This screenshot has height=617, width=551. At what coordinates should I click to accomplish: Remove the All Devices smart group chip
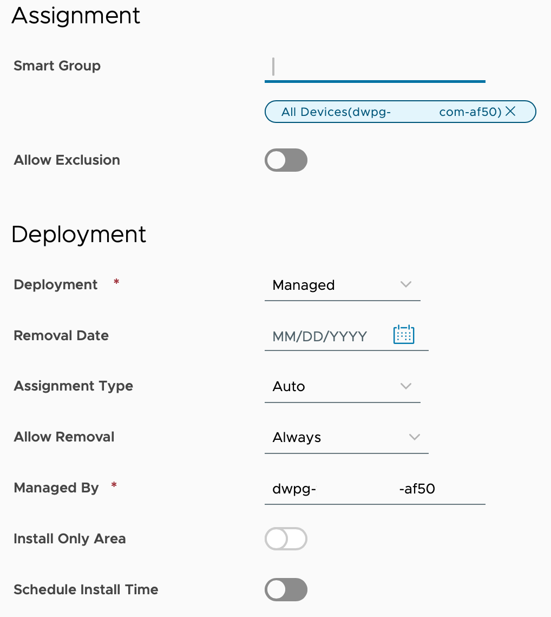[510, 112]
